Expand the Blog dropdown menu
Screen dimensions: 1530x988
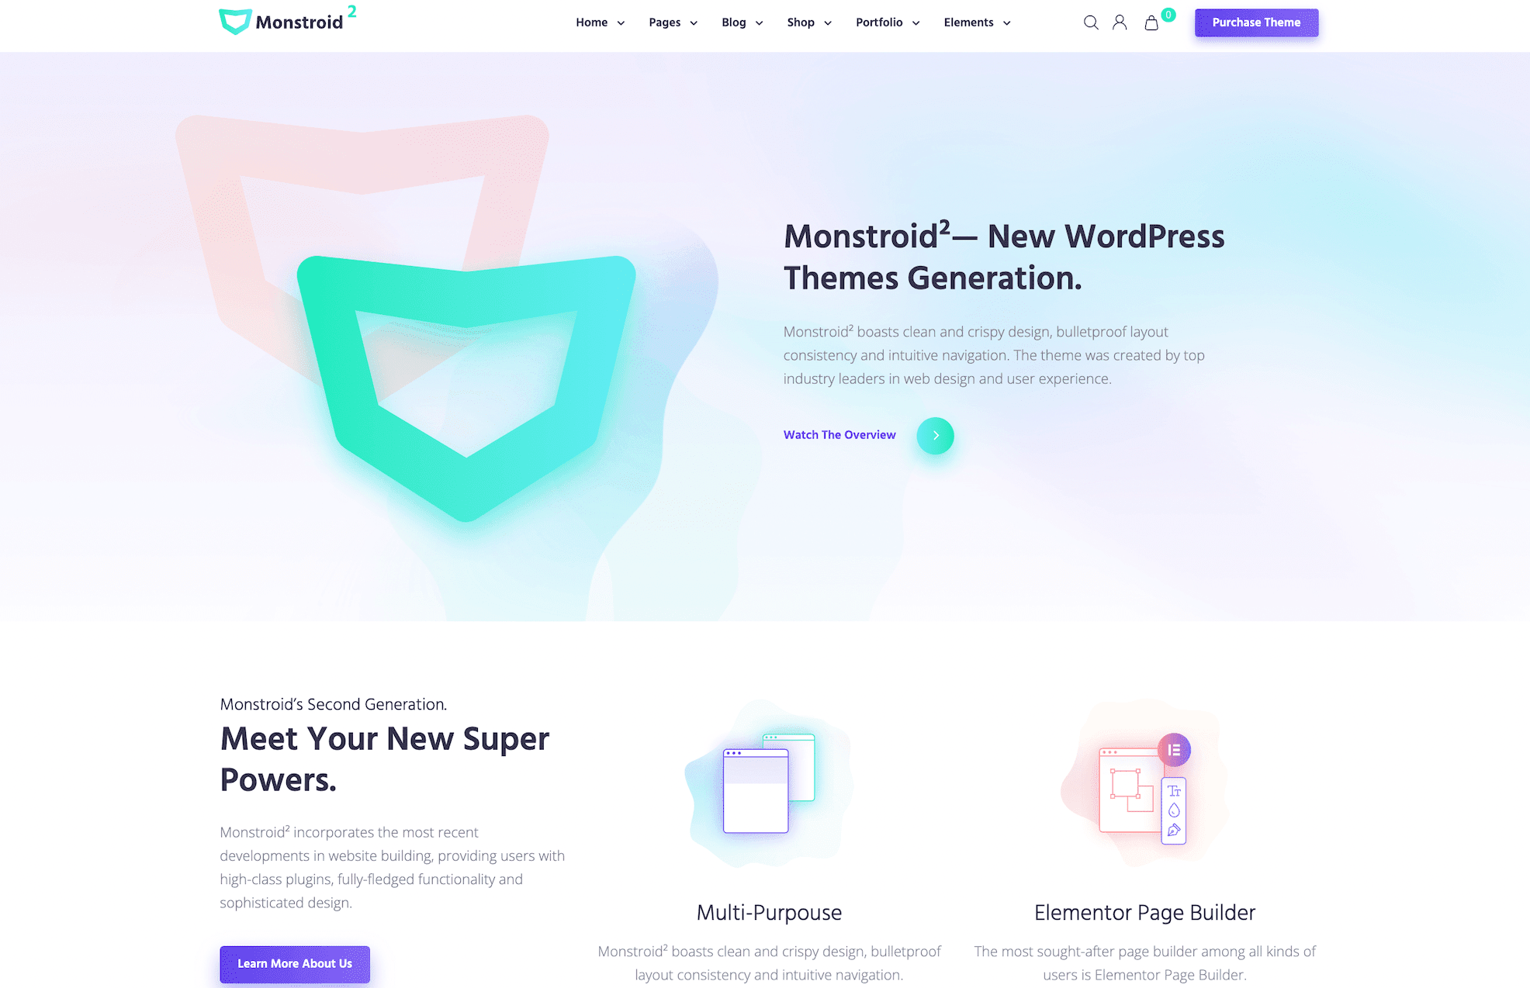tap(742, 22)
